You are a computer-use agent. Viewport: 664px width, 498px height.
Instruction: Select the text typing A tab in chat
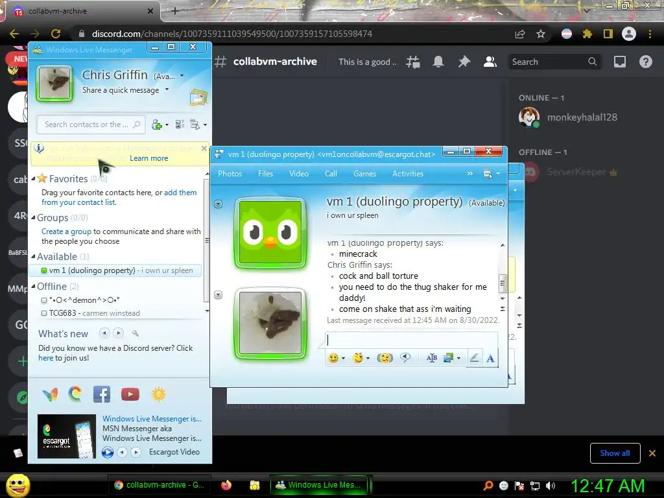tap(490, 358)
